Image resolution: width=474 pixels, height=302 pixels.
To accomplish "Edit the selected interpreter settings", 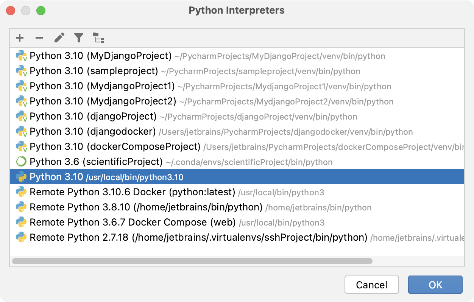I will [x=59, y=38].
